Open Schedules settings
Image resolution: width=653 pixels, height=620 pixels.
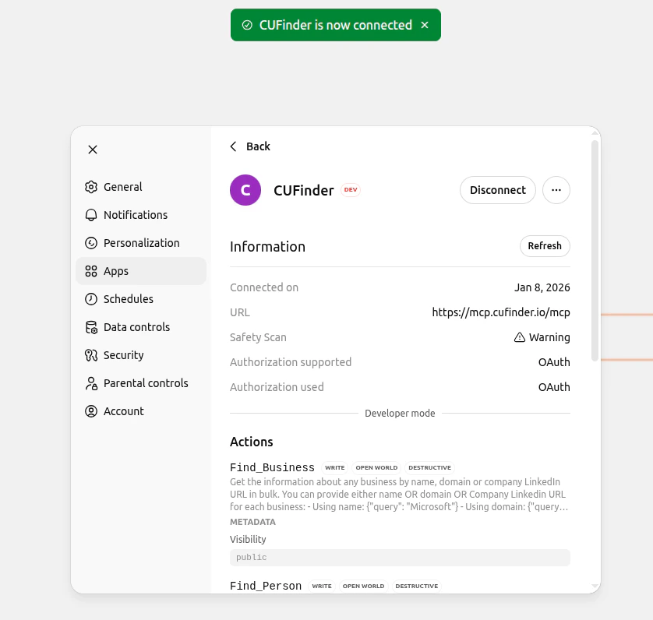[x=141, y=299]
